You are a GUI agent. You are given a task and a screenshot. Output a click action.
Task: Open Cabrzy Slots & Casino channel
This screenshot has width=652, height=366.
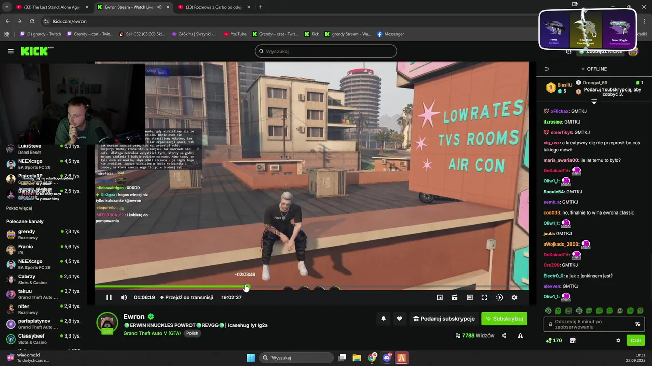[43, 279]
